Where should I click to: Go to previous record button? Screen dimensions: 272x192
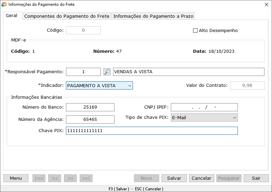[55, 178]
